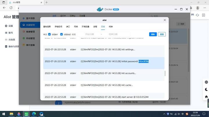Click the highlighted password HGrcKSNj

pos(144,61)
